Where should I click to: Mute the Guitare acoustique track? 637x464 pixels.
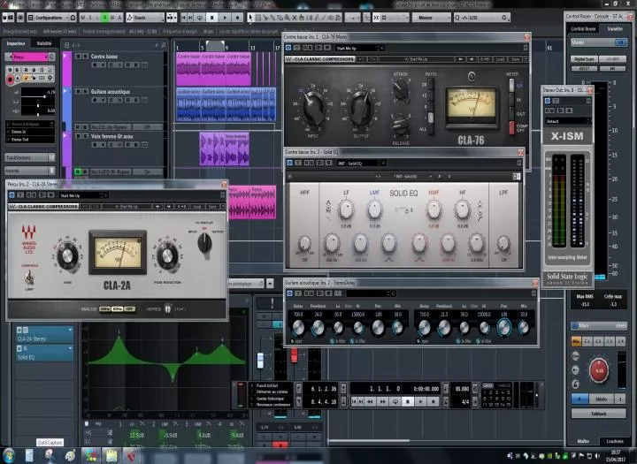78,92
